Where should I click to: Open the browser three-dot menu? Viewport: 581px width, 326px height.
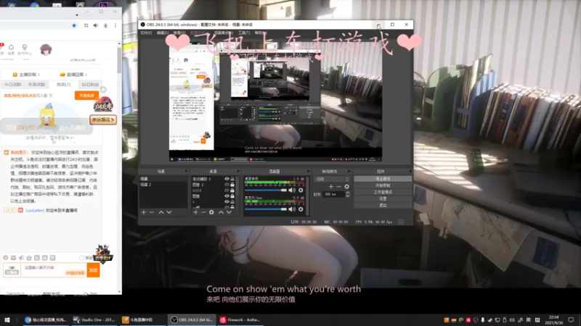pos(115,25)
